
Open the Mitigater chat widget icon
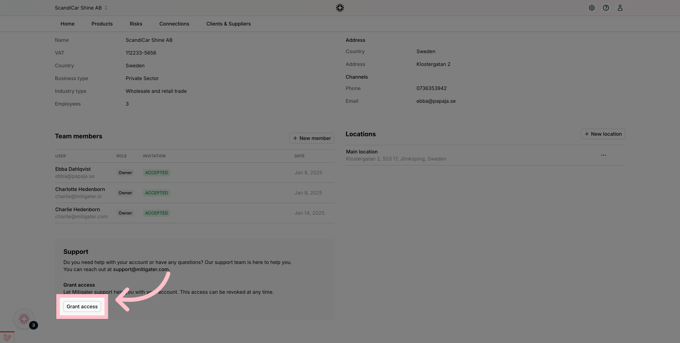pyautogui.click(x=24, y=319)
